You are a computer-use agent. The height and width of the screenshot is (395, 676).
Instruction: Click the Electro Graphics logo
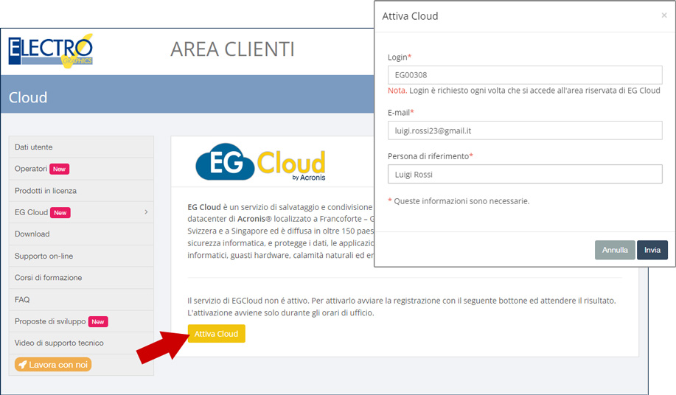(50, 51)
